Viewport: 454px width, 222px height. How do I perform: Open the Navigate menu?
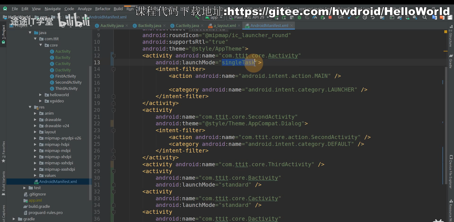pos(52,9)
